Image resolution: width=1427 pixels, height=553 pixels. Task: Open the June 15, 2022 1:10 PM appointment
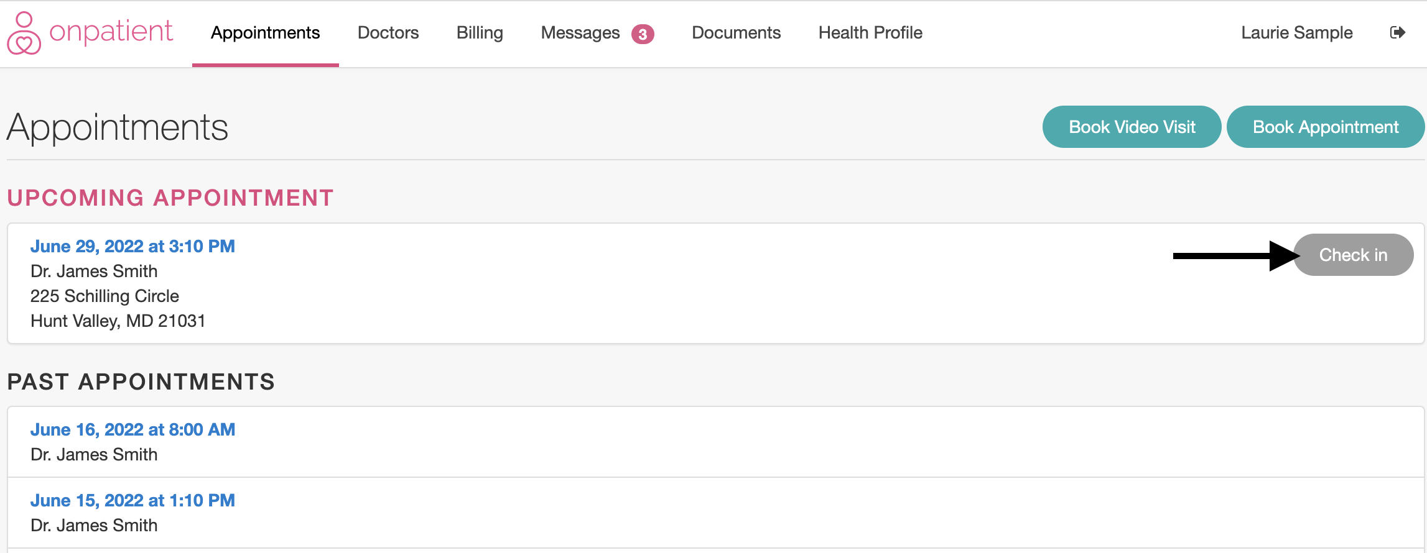[x=132, y=500]
